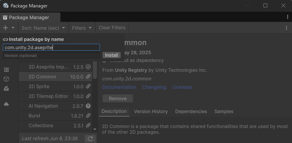Image resolution: width=292 pixels, height=143 pixels.
Task: Open the add package dropdown arrow
Action: pos(13,28)
